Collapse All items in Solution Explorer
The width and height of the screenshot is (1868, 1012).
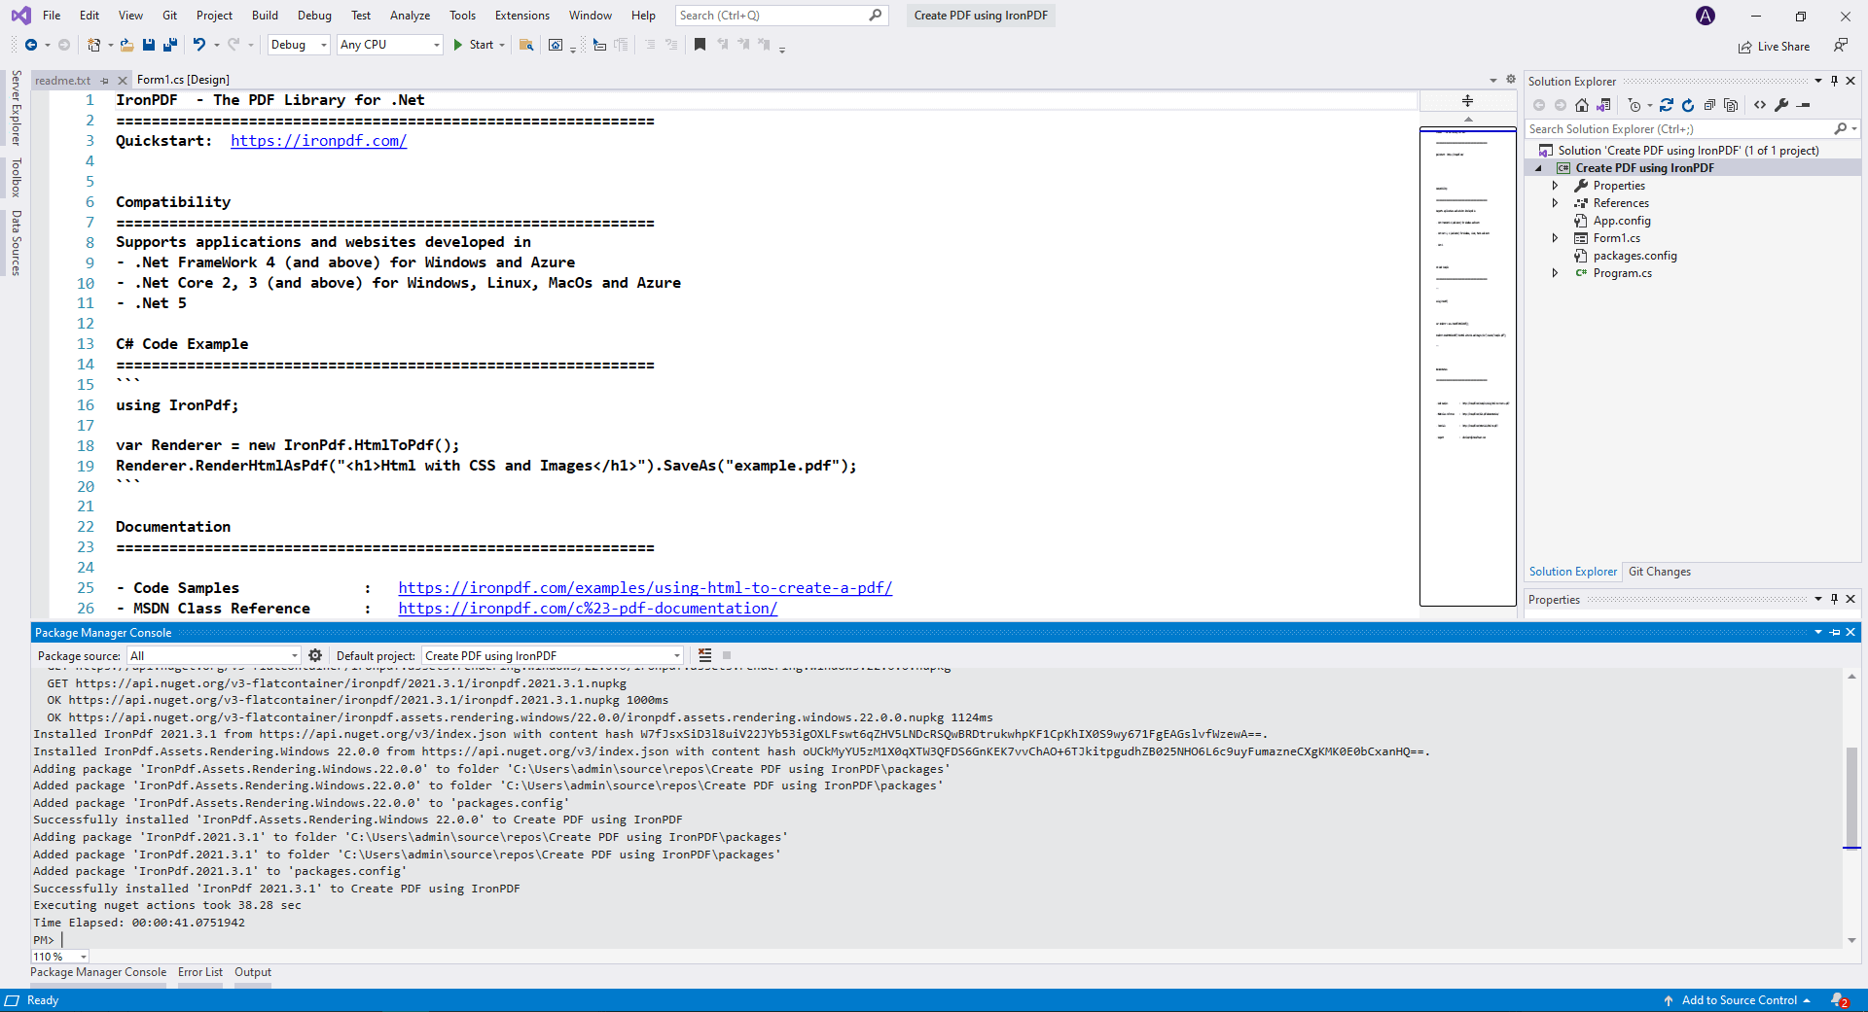[x=1710, y=106]
